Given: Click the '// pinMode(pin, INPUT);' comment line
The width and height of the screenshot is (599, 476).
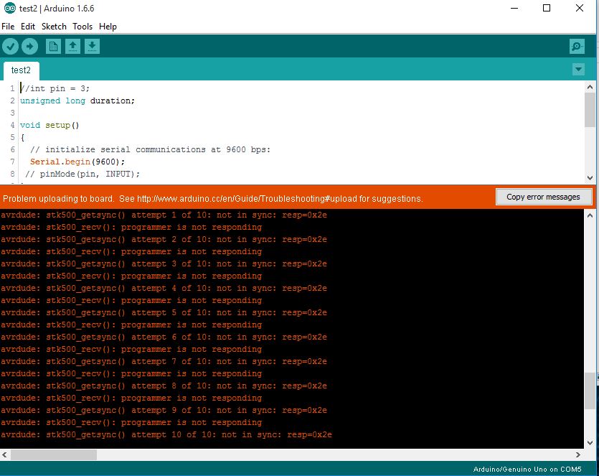Looking at the screenshot, I should tap(82, 174).
